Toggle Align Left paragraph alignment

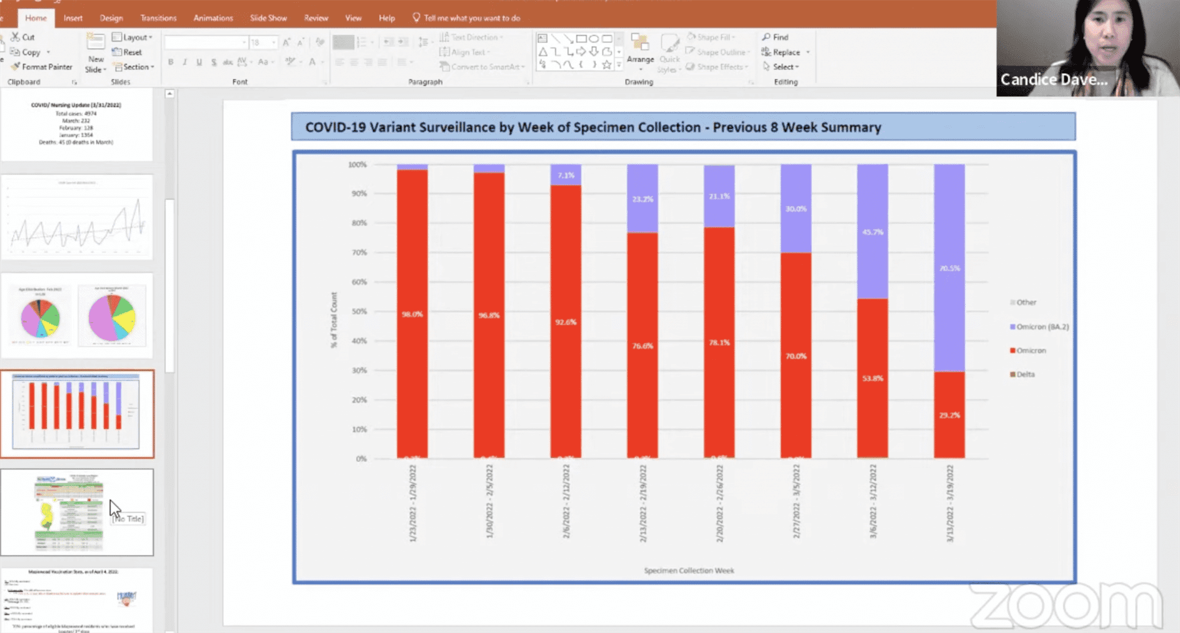click(x=339, y=62)
